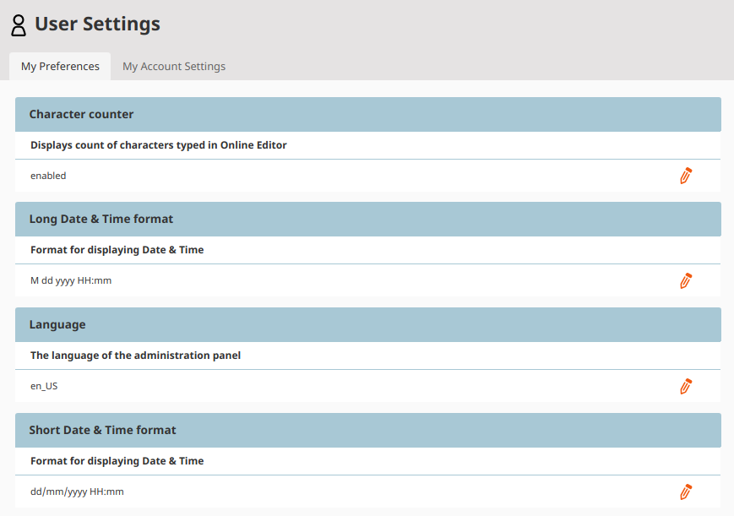
Task: Click the user profile icon beside User Settings
Action: pos(19,24)
